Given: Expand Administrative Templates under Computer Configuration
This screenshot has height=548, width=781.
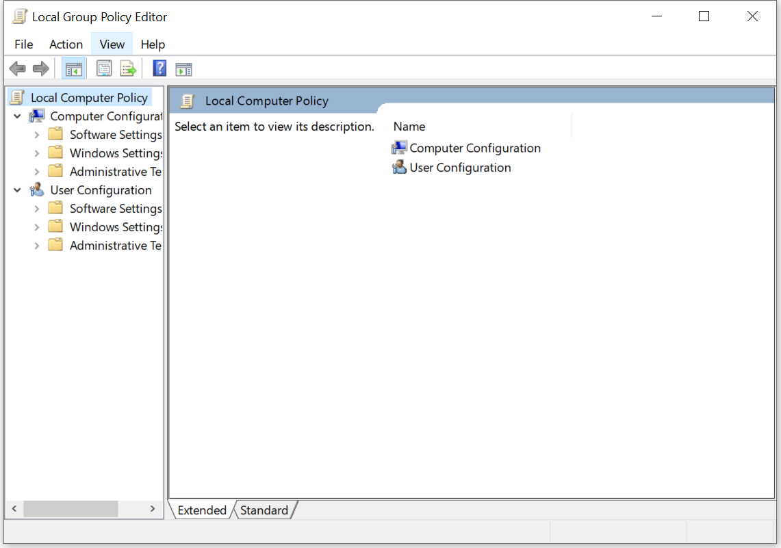Looking at the screenshot, I should pos(36,172).
